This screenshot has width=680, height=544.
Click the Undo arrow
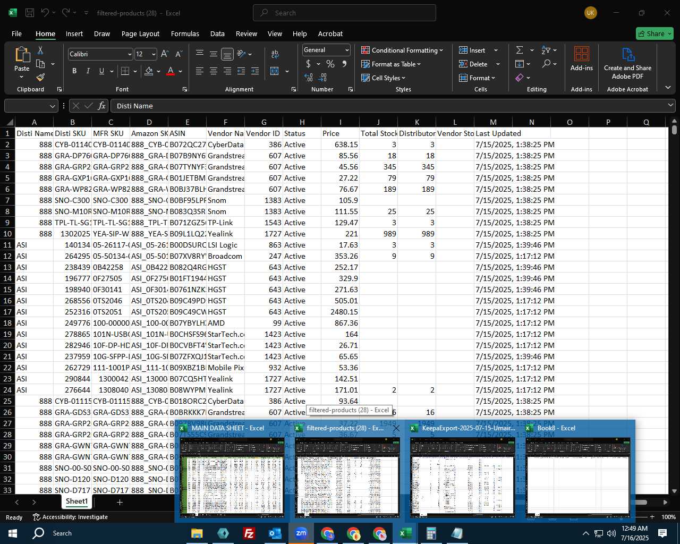point(45,13)
